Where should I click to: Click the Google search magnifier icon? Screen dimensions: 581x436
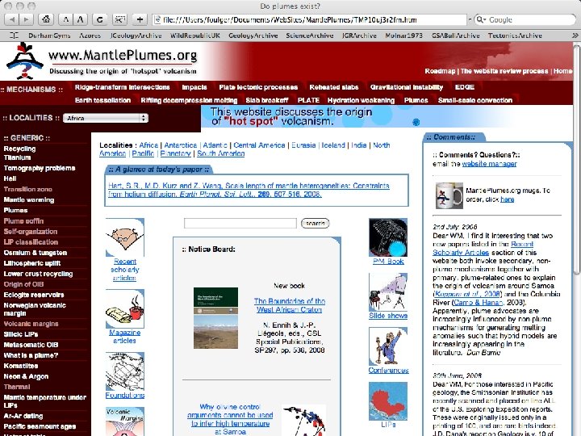[x=481, y=19]
